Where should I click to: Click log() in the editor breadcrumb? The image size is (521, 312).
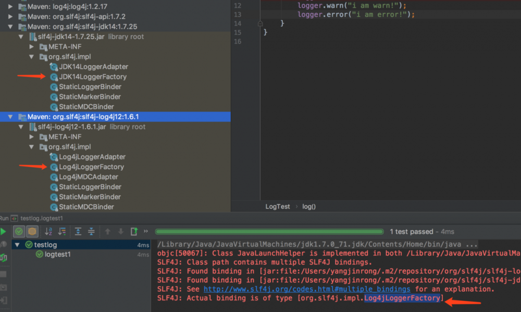(x=308, y=207)
